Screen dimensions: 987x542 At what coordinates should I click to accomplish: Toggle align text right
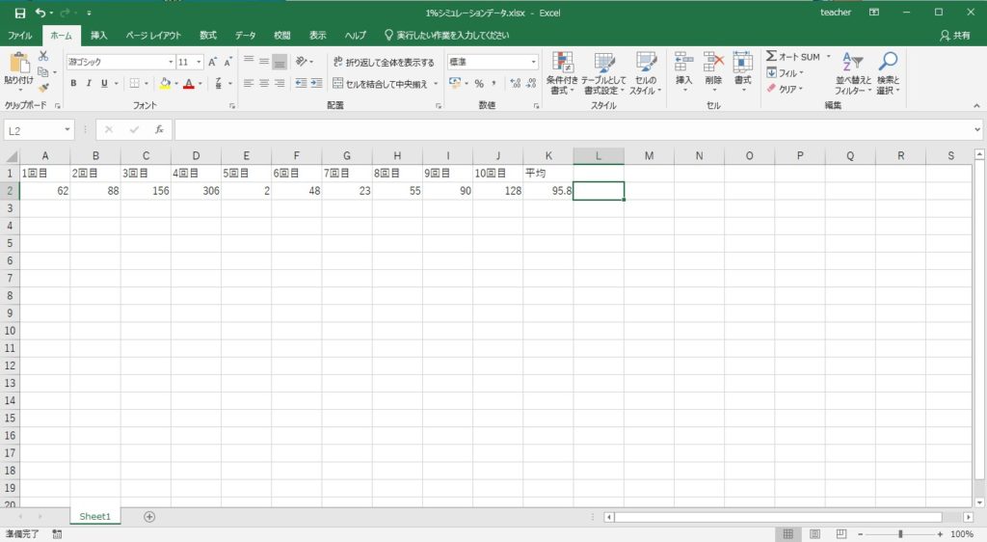point(280,83)
